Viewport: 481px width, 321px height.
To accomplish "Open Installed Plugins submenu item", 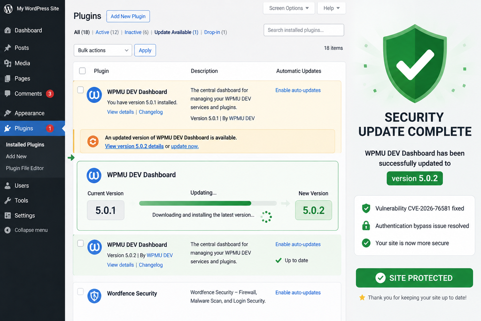I will (25, 145).
